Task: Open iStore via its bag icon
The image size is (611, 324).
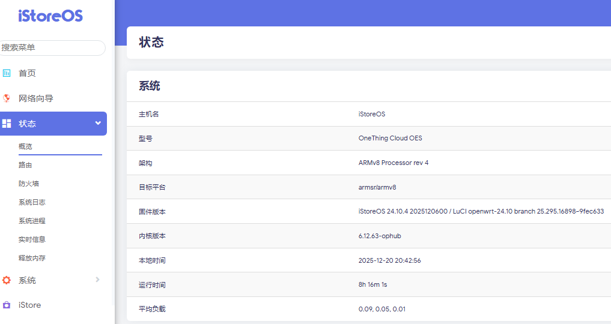Action: (7, 305)
